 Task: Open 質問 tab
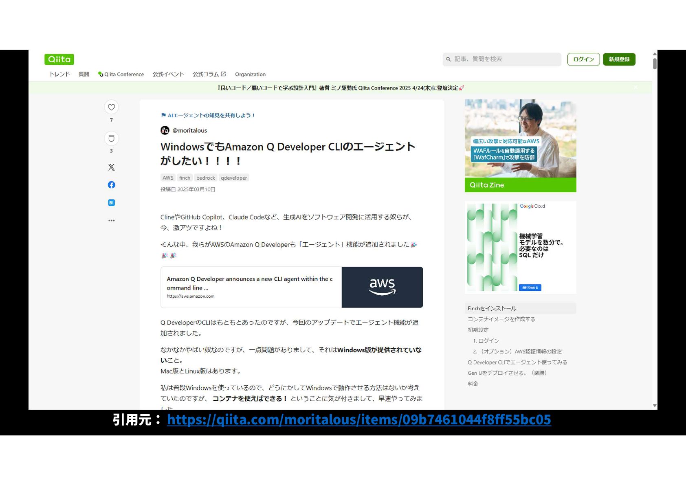coord(84,74)
